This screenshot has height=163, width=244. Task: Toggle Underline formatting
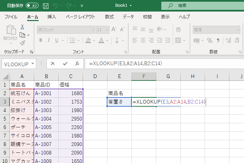pyautogui.click(x=57, y=40)
